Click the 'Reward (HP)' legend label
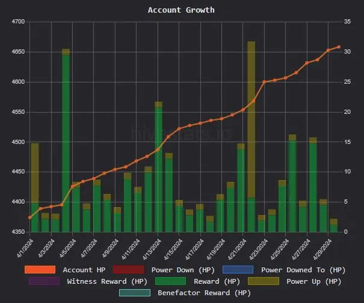The image size is (364, 303). point(217,281)
